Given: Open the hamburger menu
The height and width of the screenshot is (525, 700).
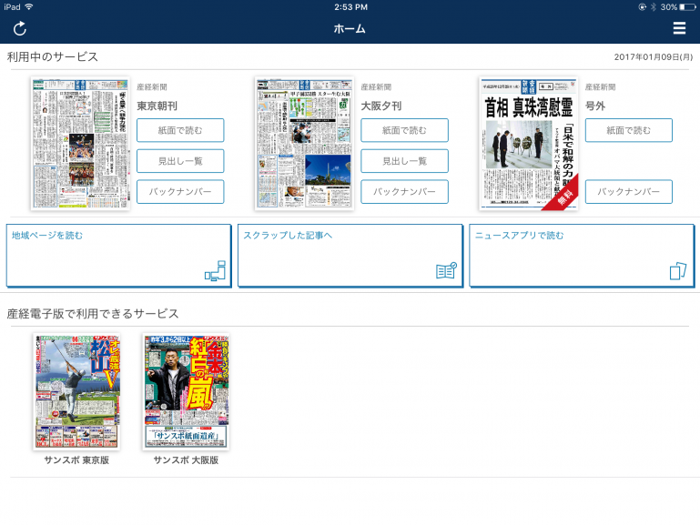Looking at the screenshot, I should [679, 28].
